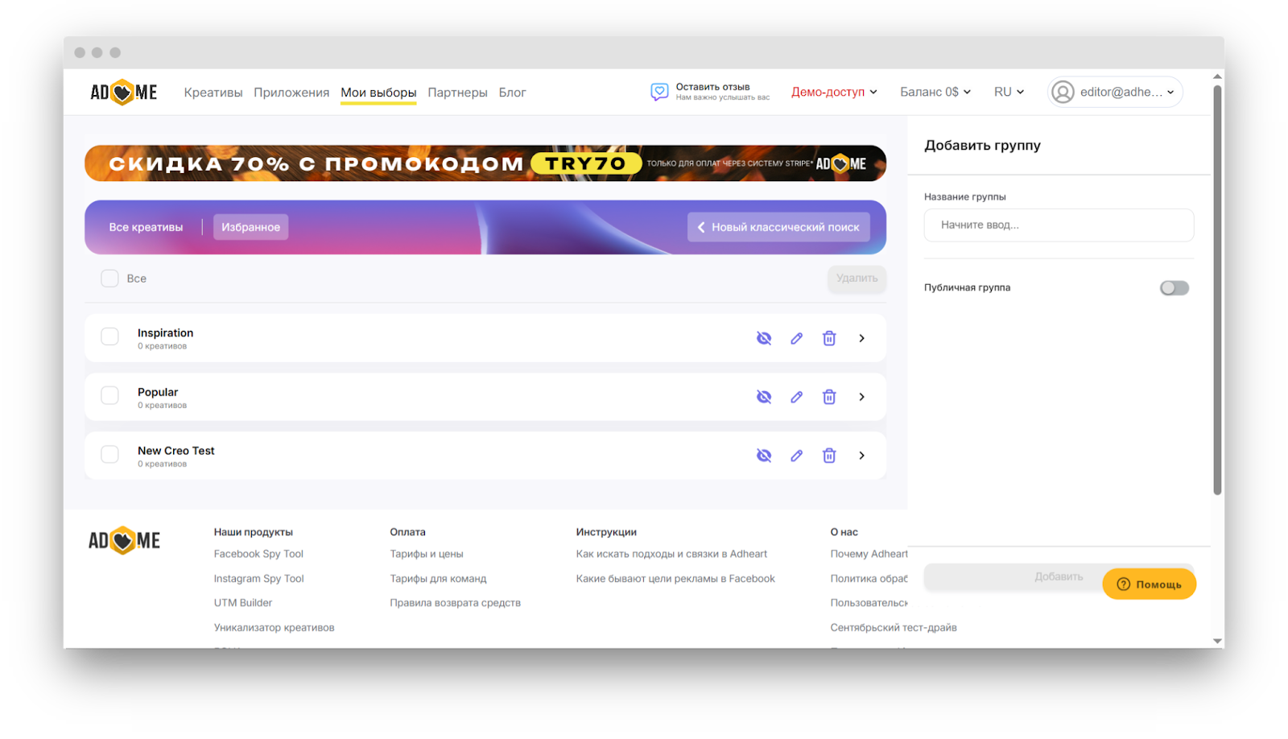The image size is (1288, 739).
Task: Toggle visibility icon for New Creo Test
Action: (763, 455)
